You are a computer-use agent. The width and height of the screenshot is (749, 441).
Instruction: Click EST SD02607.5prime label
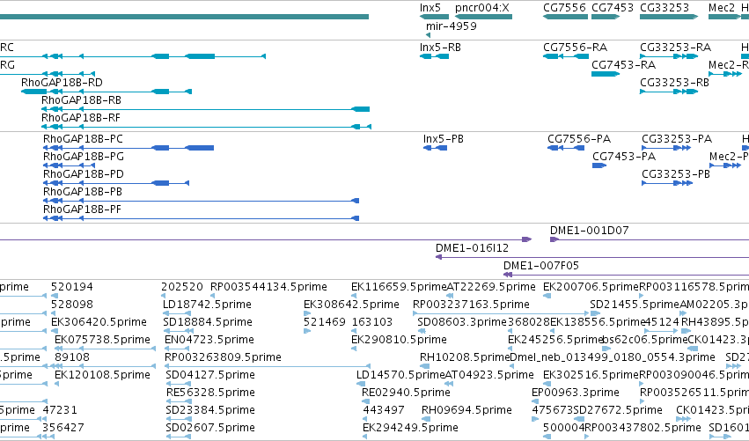(x=210, y=428)
